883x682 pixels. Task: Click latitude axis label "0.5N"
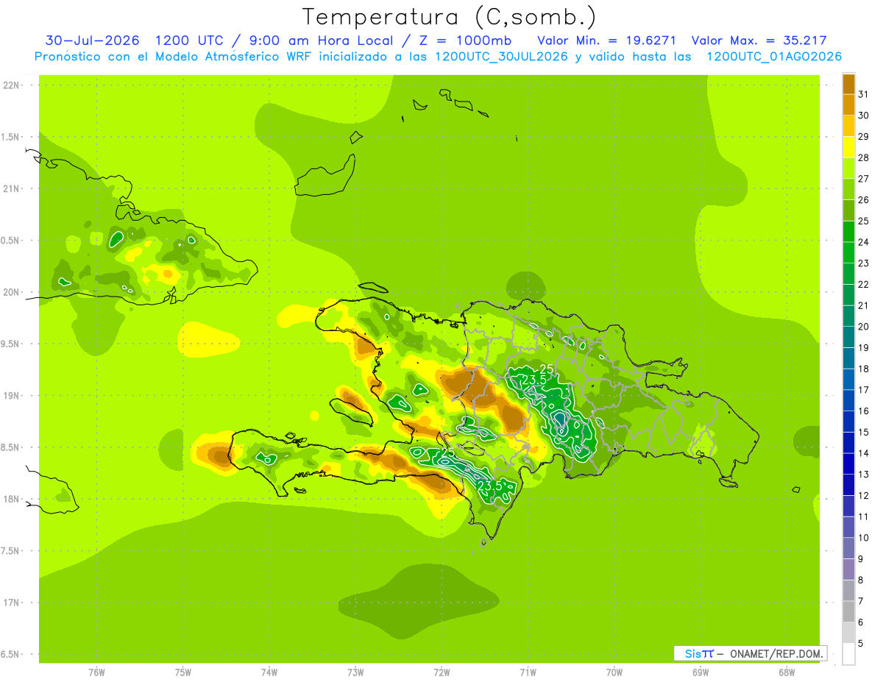11,241
